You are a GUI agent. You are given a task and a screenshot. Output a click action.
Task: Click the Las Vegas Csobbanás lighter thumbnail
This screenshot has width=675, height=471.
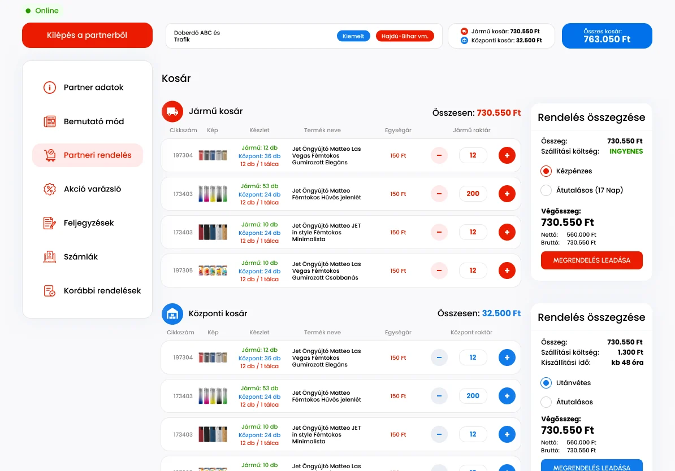(x=213, y=271)
